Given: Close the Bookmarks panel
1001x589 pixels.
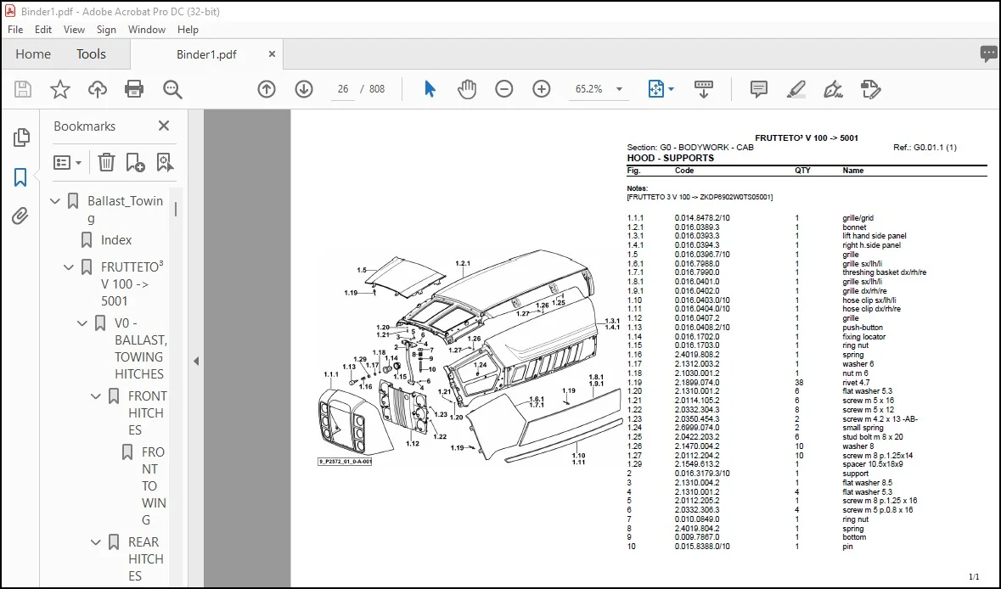Looking at the screenshot, I should tap(163, 126).
